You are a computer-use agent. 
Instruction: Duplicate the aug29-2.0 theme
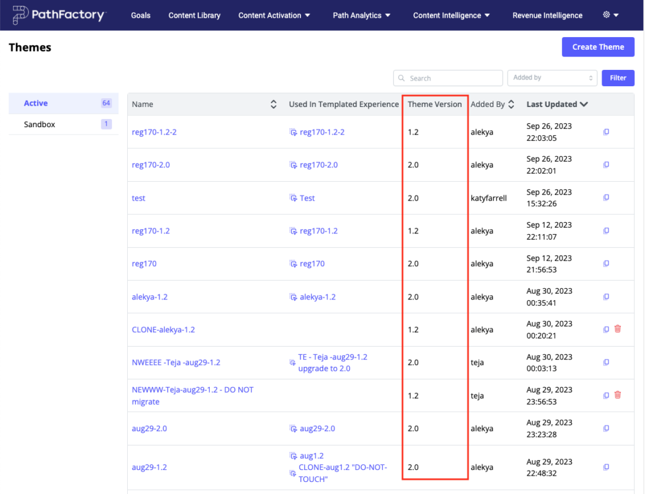[x=605, y=428]
